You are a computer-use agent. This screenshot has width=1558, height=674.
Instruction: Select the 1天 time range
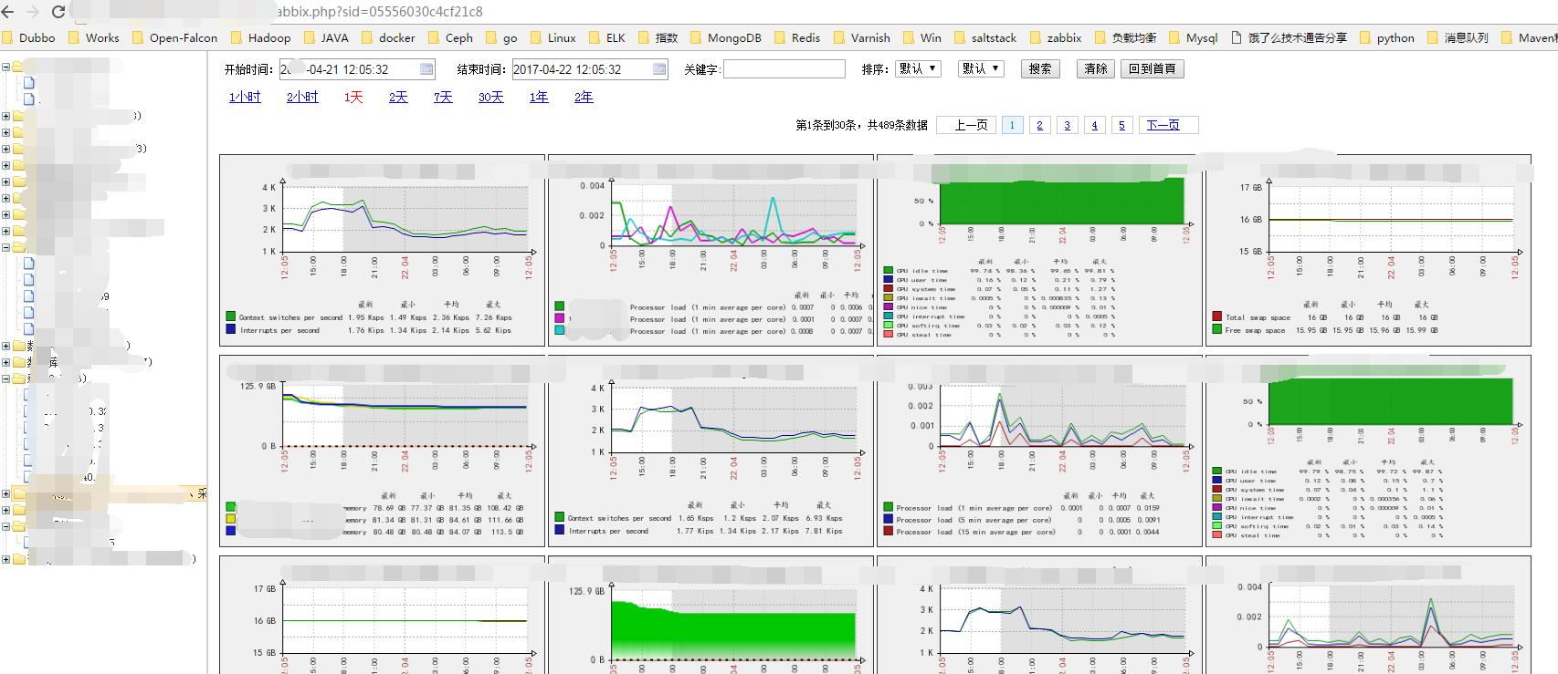coord(353,97)
